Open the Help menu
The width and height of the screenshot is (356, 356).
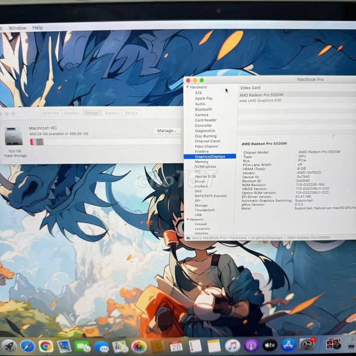(37, 28)
